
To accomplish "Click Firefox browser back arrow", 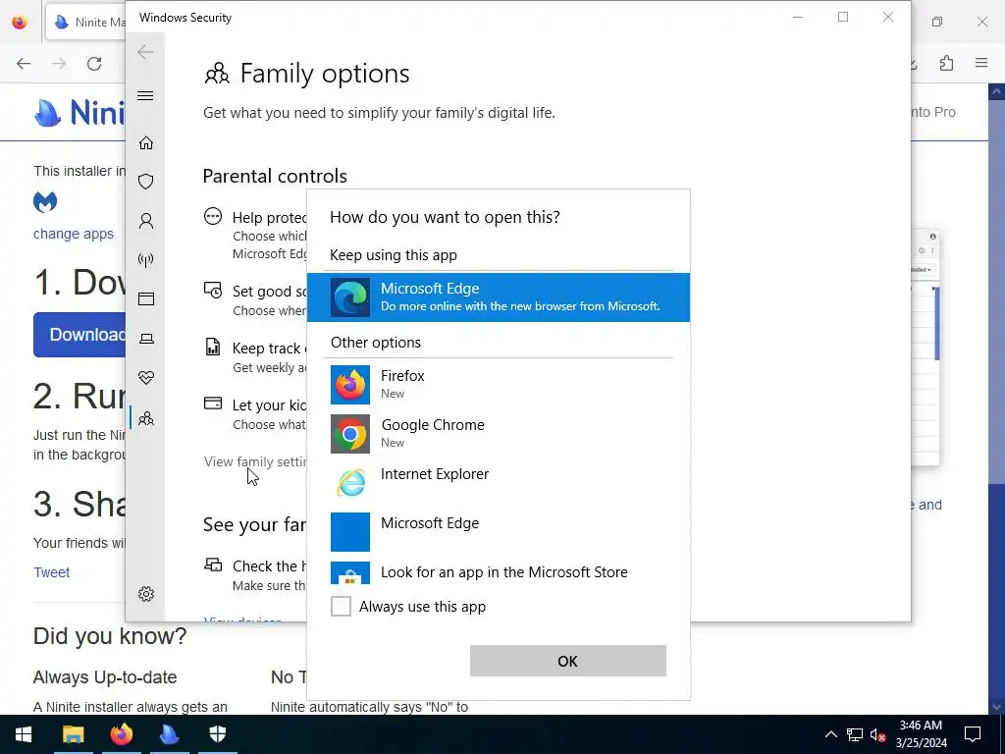I will [x=24, y=64].
